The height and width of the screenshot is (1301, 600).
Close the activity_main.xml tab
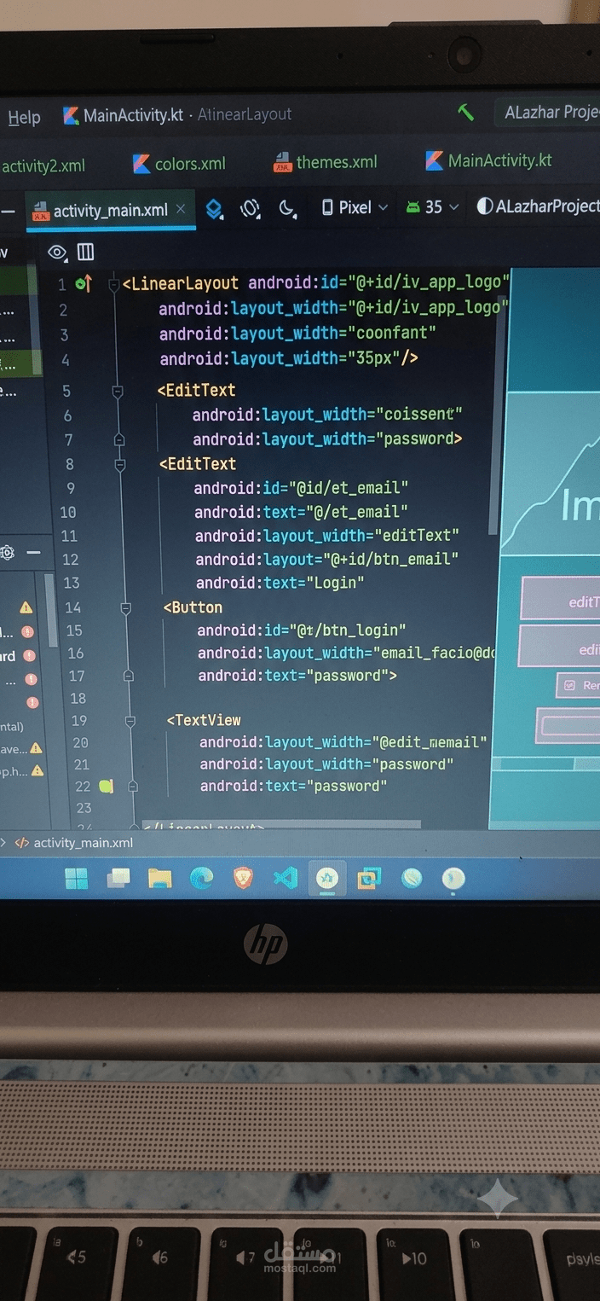(x=181, y=209)
